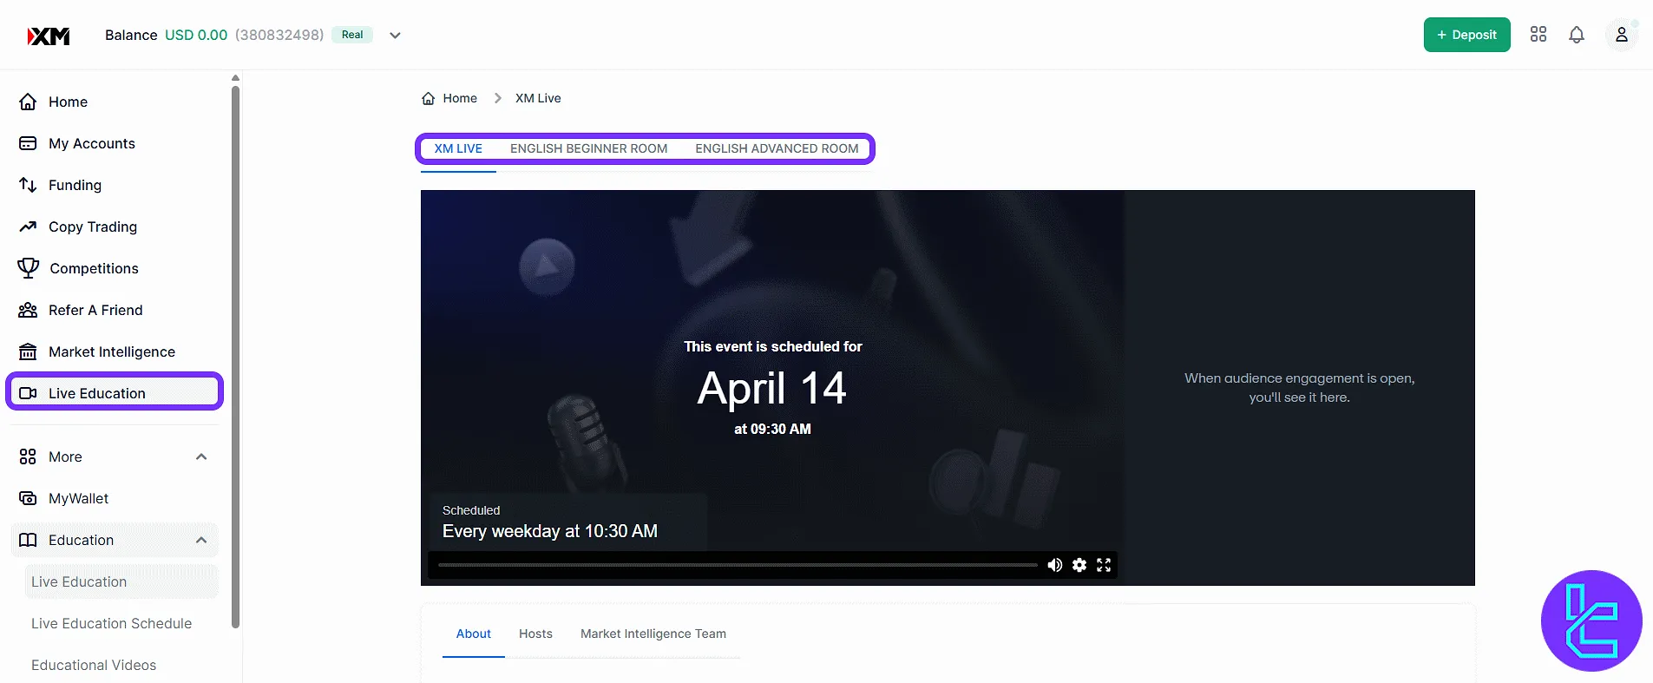The width and height of the screenshot is (1653, 683).
Task: Click the Real account badge
Action: 352,35
